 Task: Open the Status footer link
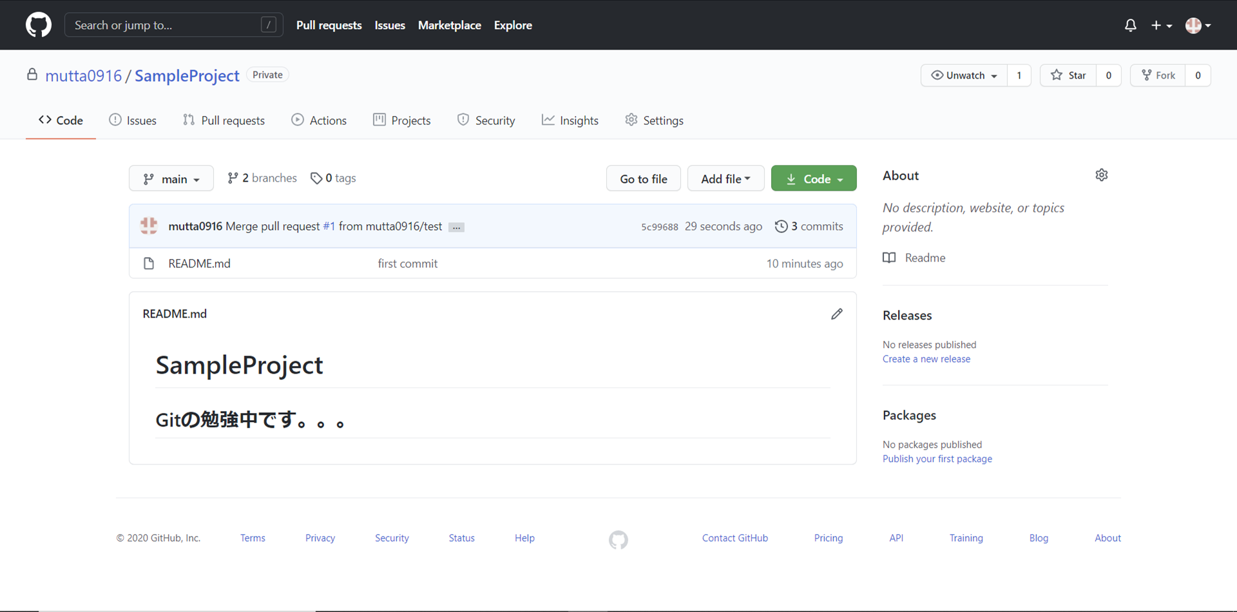pyautogui.click(x=462, y=538)
